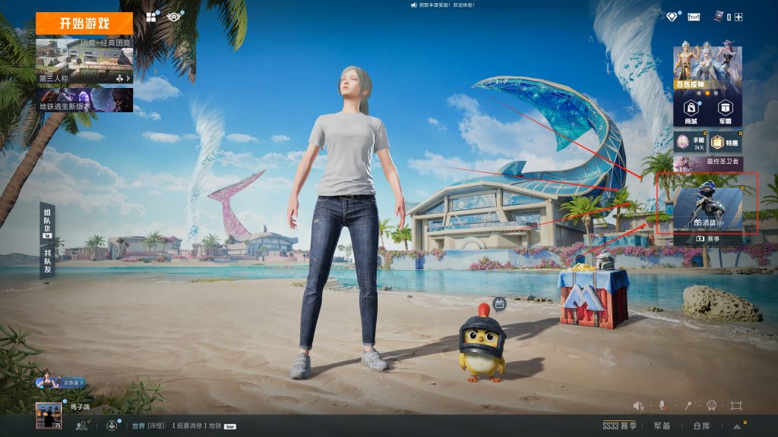Open the player avatar profile
Viewport: 778px width, 437px height.
49,415
